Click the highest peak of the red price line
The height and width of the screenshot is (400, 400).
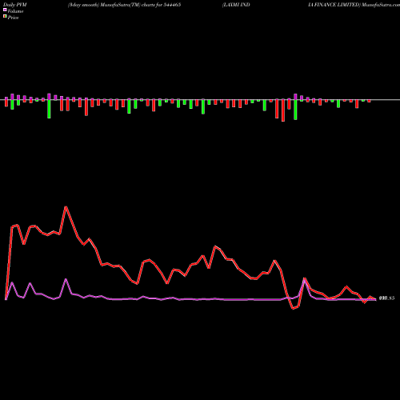click(x=66, y=207)
